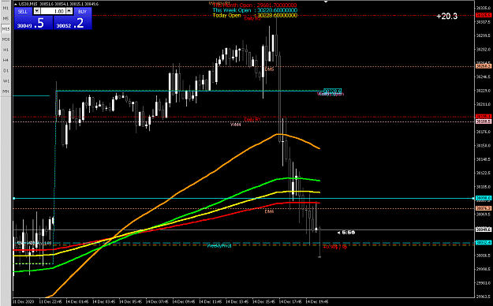Click the lot volume field showing 1.00
Viewport: 493px width, 306px height.
[53, 11]
